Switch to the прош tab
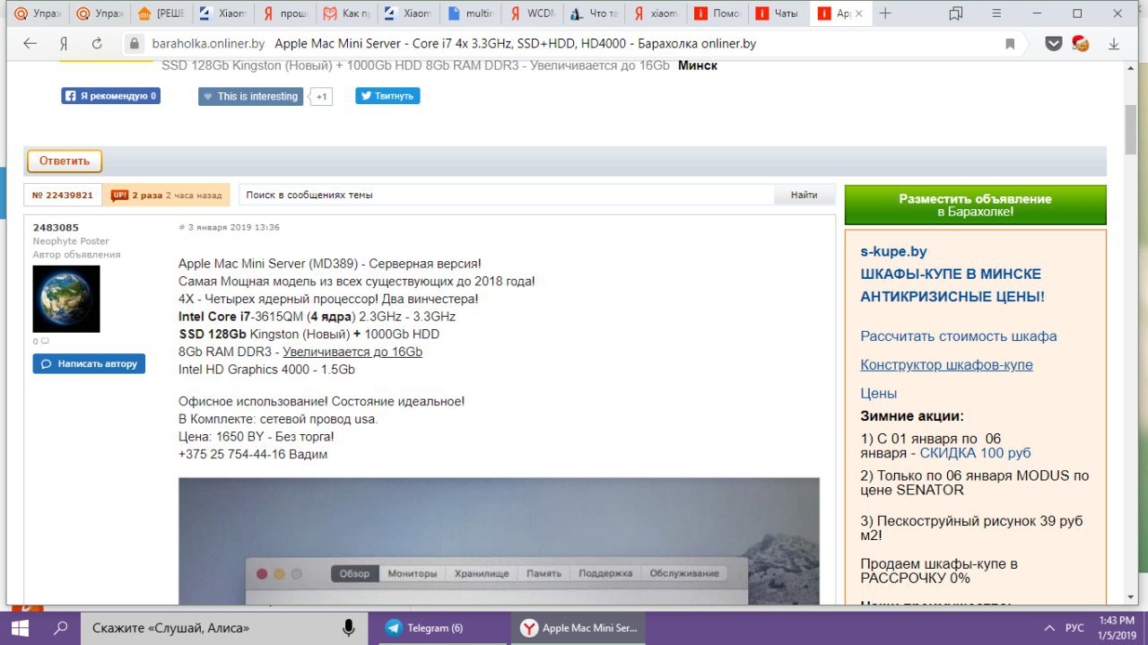1148x645 pixels. click(284, 14)
